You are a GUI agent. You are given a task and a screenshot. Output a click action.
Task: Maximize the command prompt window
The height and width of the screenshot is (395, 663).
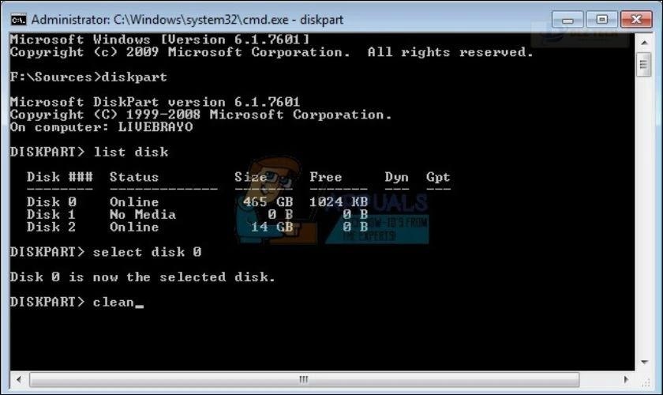(601, 20)
